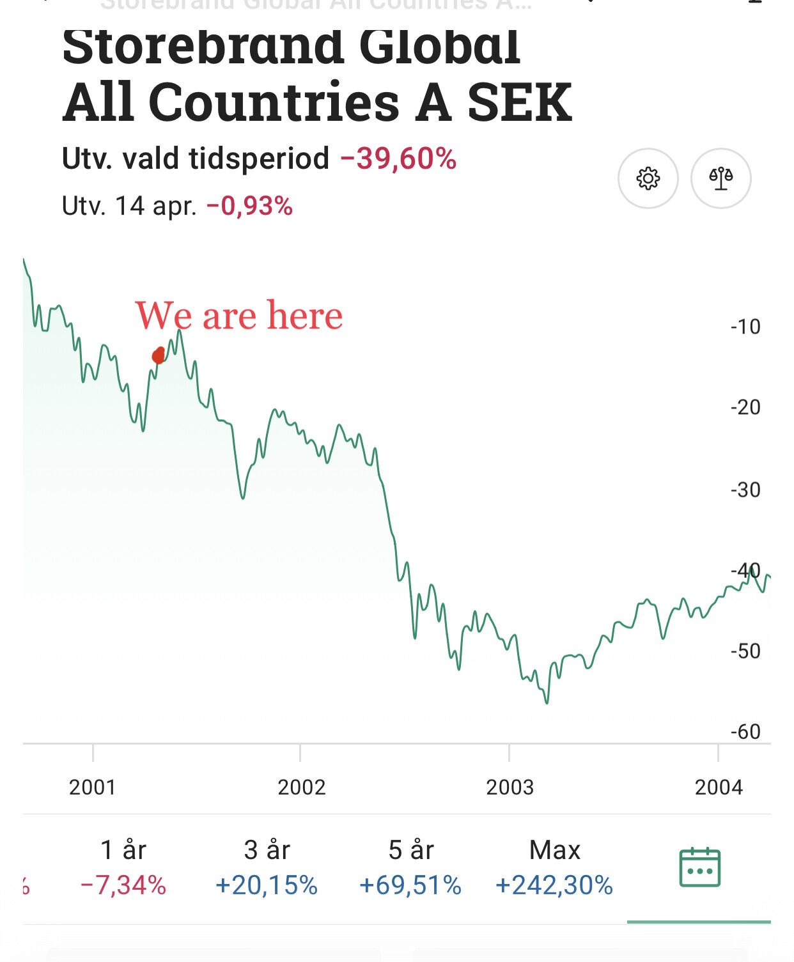
Task: Tap the faded fund name header bar
Action: 316,5
